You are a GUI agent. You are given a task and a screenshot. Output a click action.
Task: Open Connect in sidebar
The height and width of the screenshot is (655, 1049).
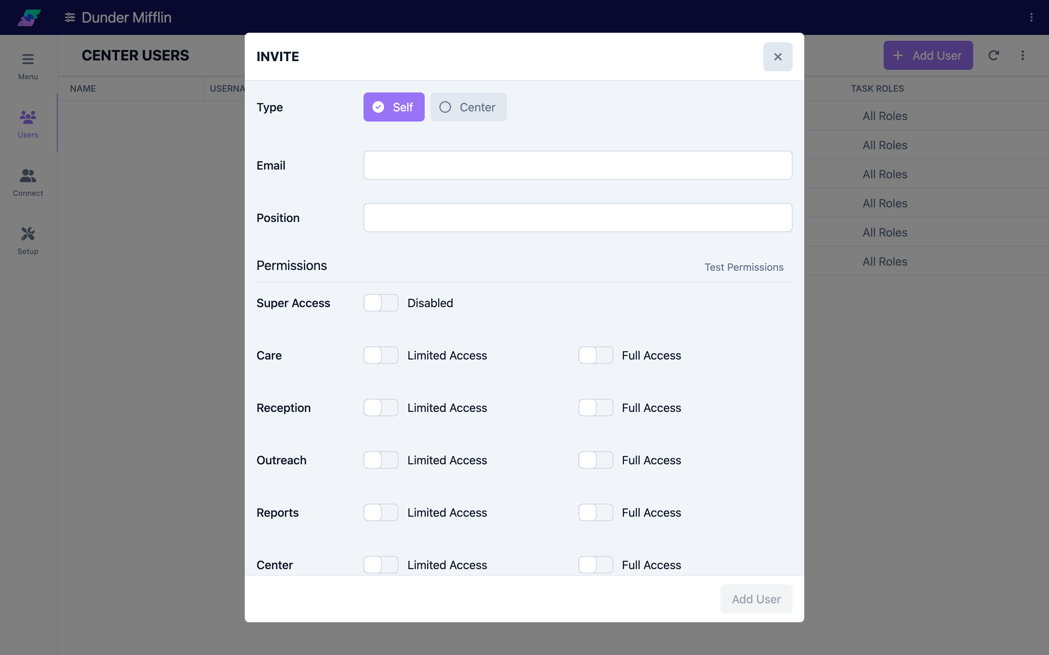[x=28, y=182]
